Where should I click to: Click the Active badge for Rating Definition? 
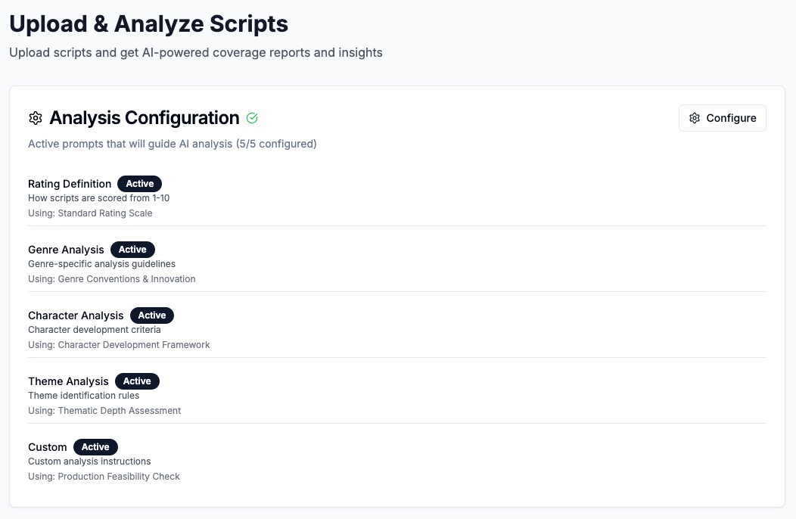click(x=140, y=184)
